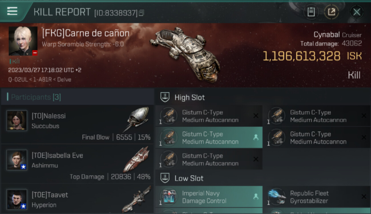Screen dimensions: 371x214
Task: Click the Imperial Navy Damage Control icon
Action: point(168,197)
